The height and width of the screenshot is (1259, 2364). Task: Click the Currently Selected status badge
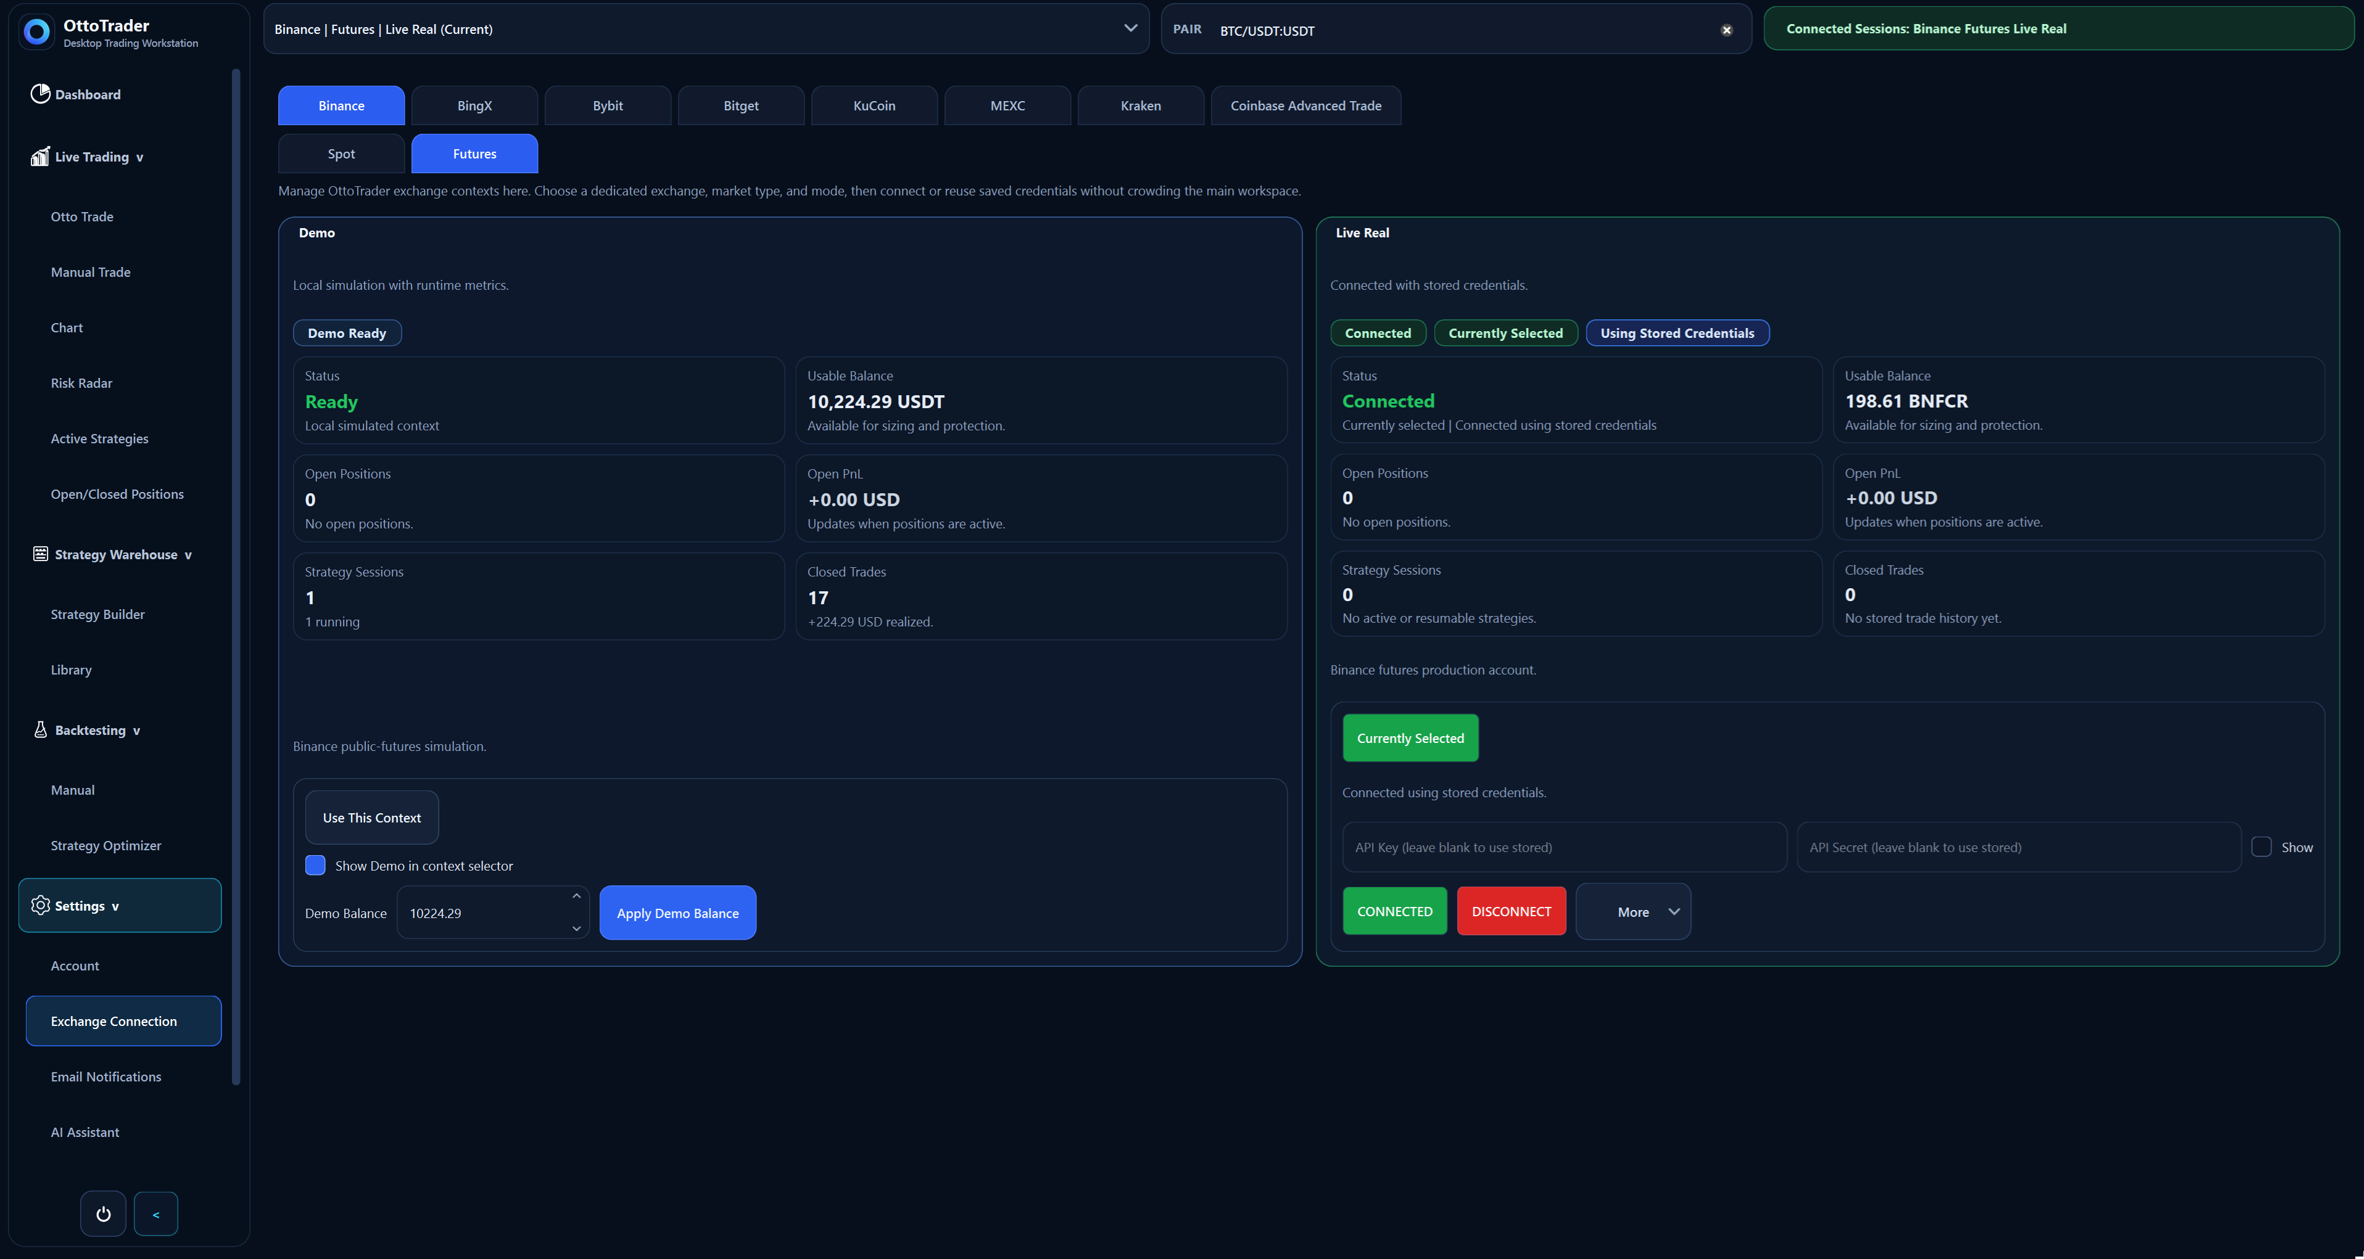click(1505, 333)
